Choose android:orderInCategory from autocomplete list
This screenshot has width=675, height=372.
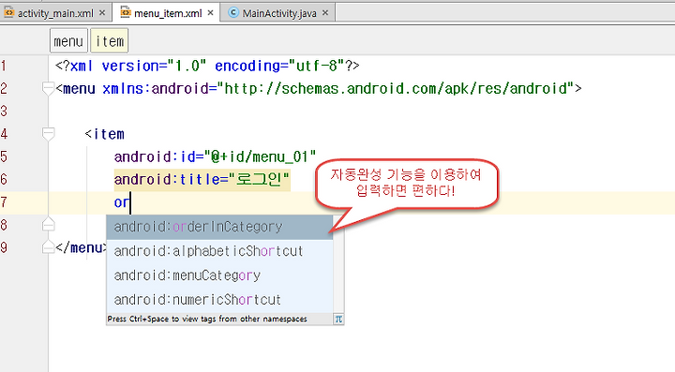219,227
